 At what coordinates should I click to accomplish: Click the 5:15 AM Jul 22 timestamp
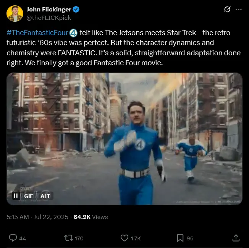pos(36,217)
